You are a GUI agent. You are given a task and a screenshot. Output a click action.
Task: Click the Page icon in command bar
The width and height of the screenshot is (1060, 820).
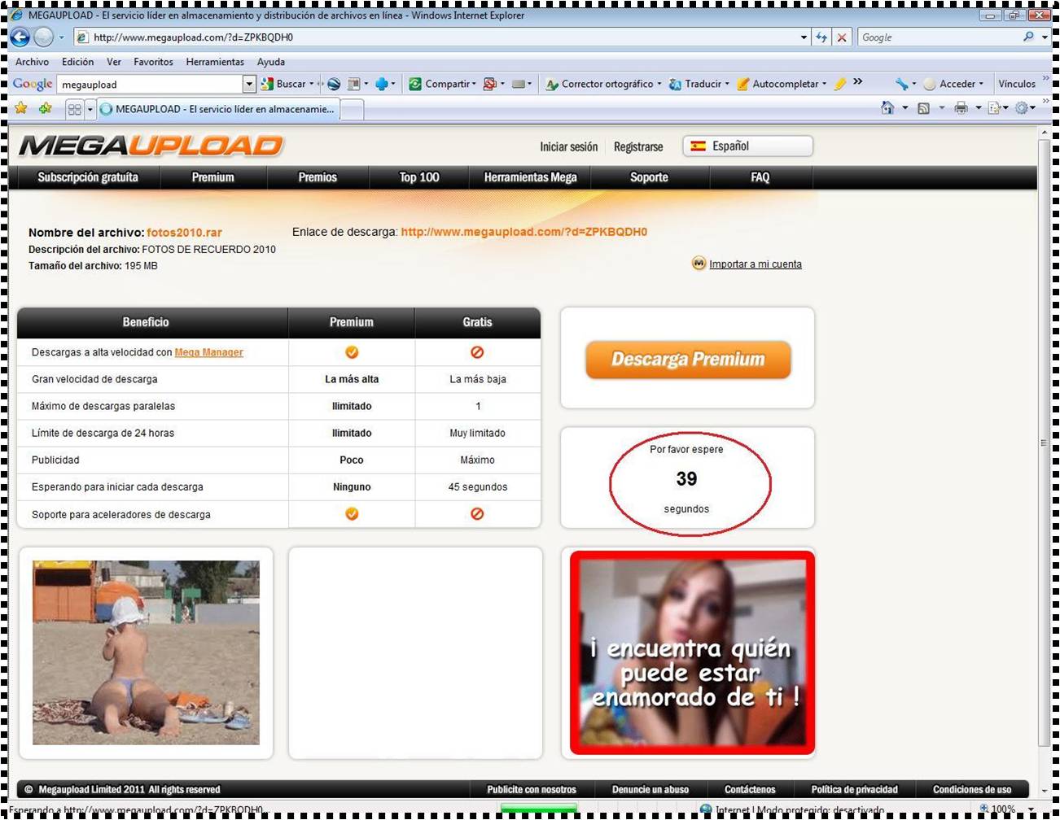[x=994, y=107]
